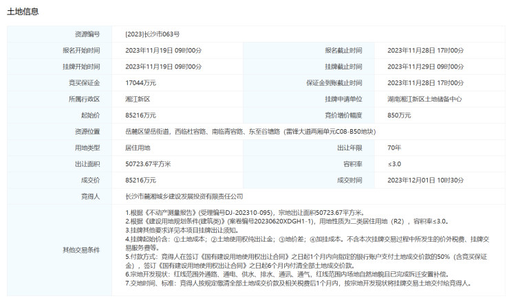Select the 起始价 label cell
The height and width of the screenshot is (298, 509).
click(91, 115)
